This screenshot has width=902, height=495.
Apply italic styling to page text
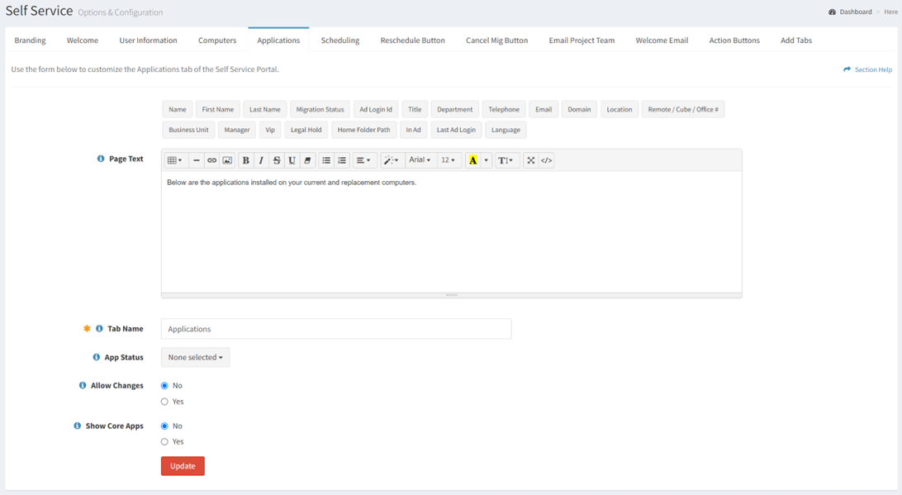(x=261, y=159)
